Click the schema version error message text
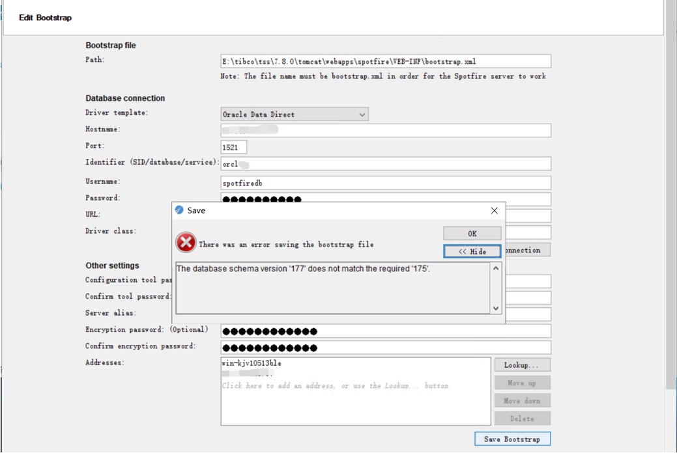Viewport: 677px width, 455px height. click(303, 269)
